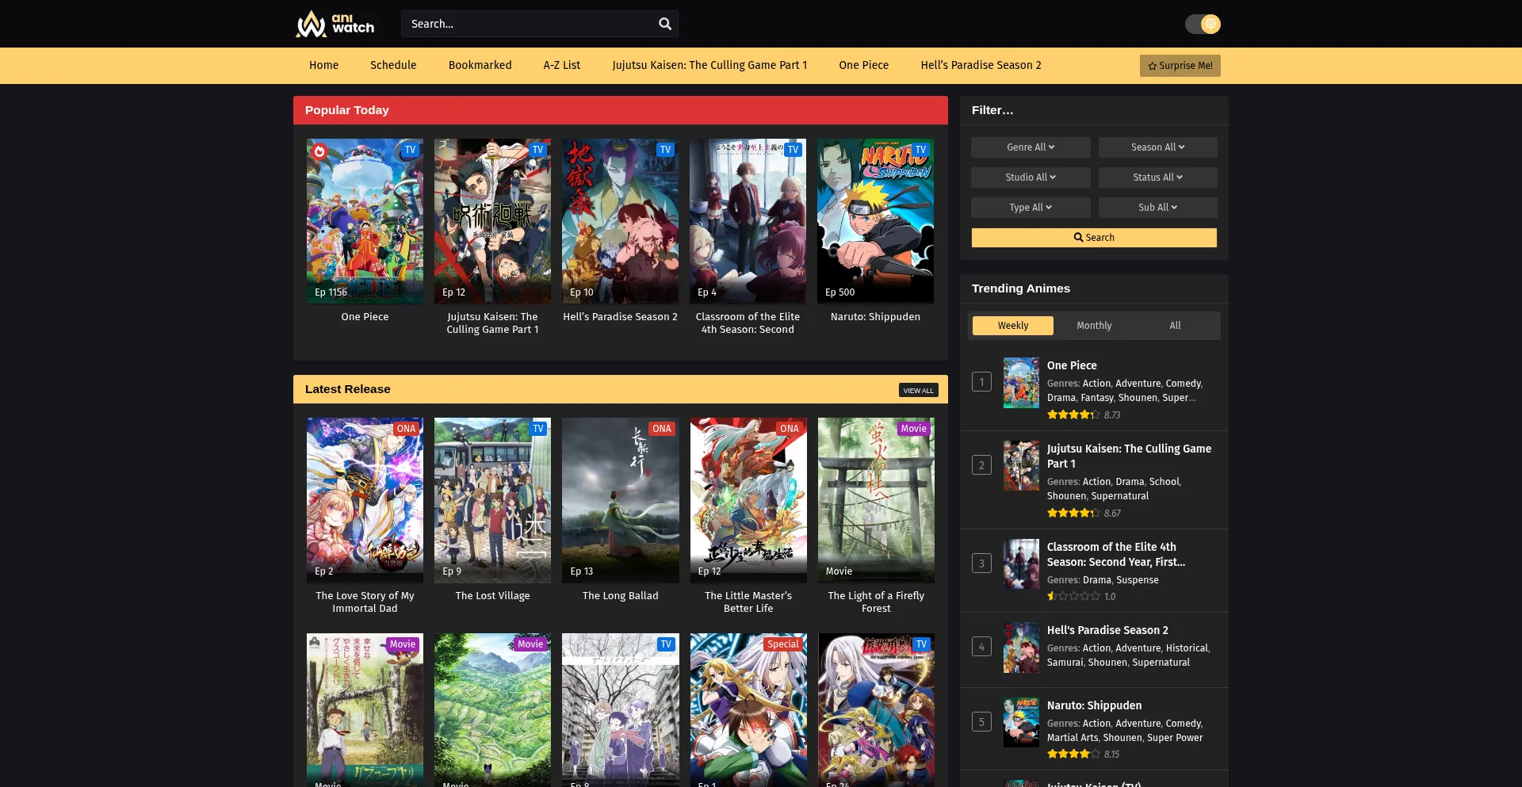
Task: Click Hell's Paradise trending small thumbnail
Action: (1021, 648)
